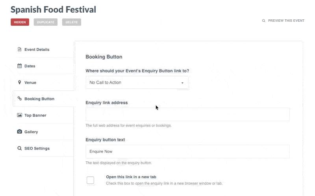The image size is (315, 196).
Task: Click the Gallery camera icon
Action: click(x=19, y=132)
